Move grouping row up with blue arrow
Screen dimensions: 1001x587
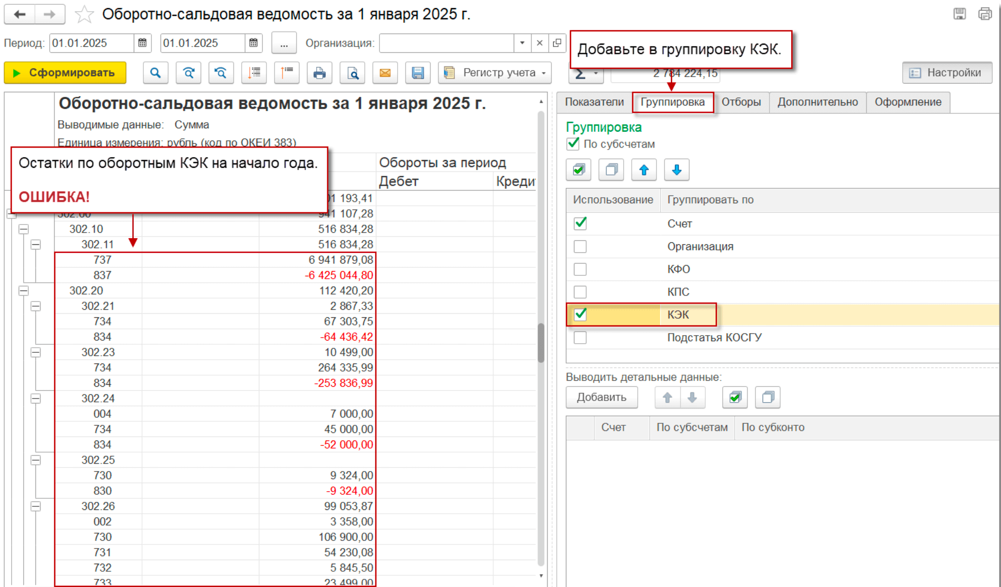pos(644,170)
